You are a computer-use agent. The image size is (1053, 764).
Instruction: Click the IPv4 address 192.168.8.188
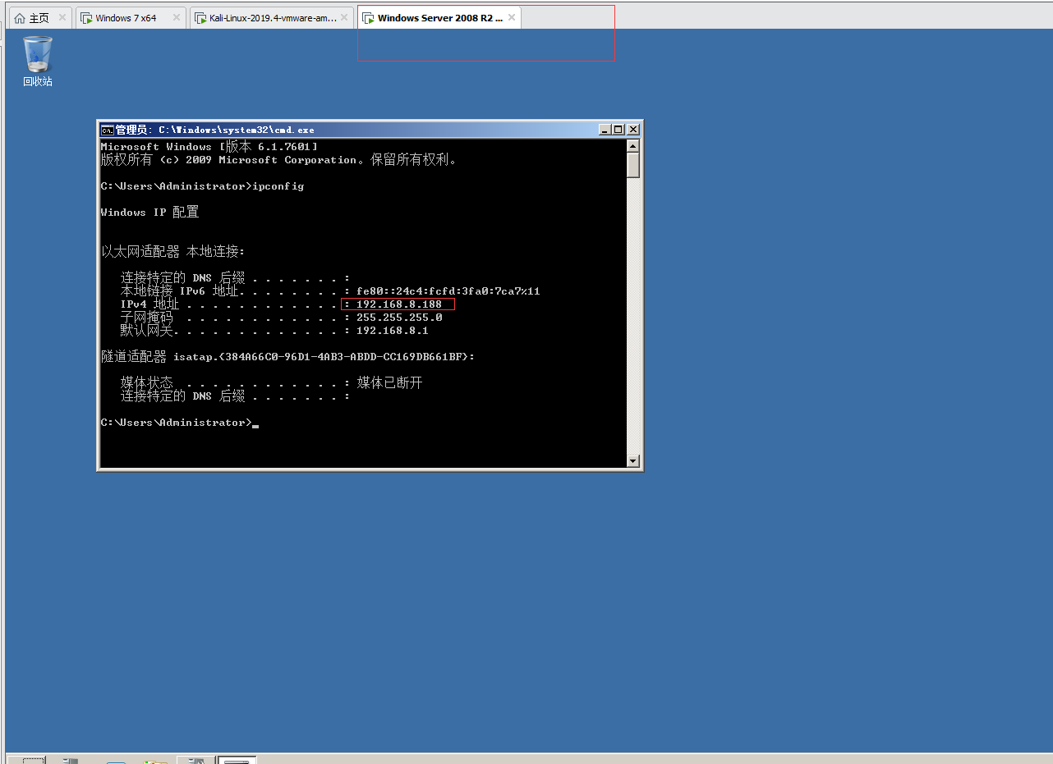point(399,304)
